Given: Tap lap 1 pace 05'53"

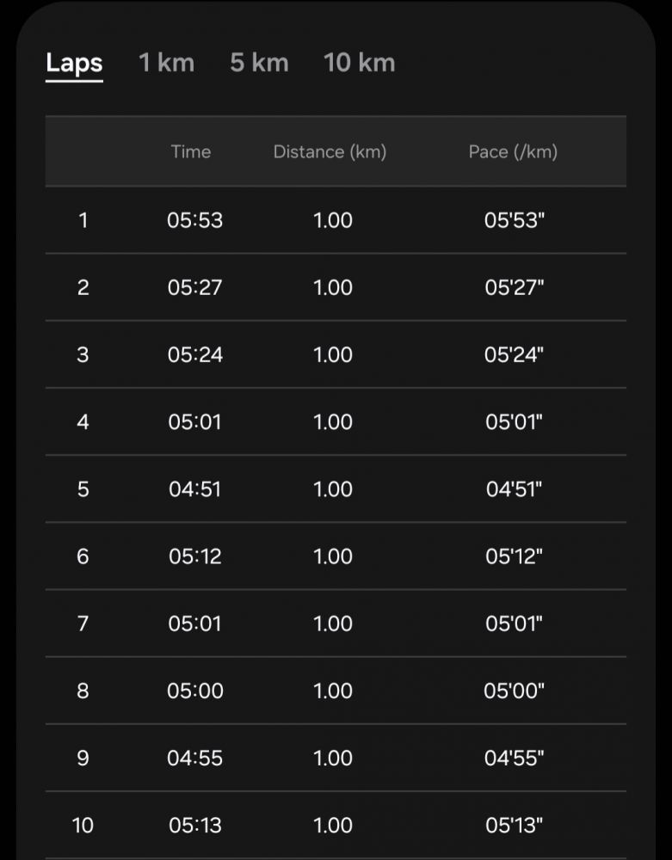Looking at the screenshot, I should (x=515, y=220).
